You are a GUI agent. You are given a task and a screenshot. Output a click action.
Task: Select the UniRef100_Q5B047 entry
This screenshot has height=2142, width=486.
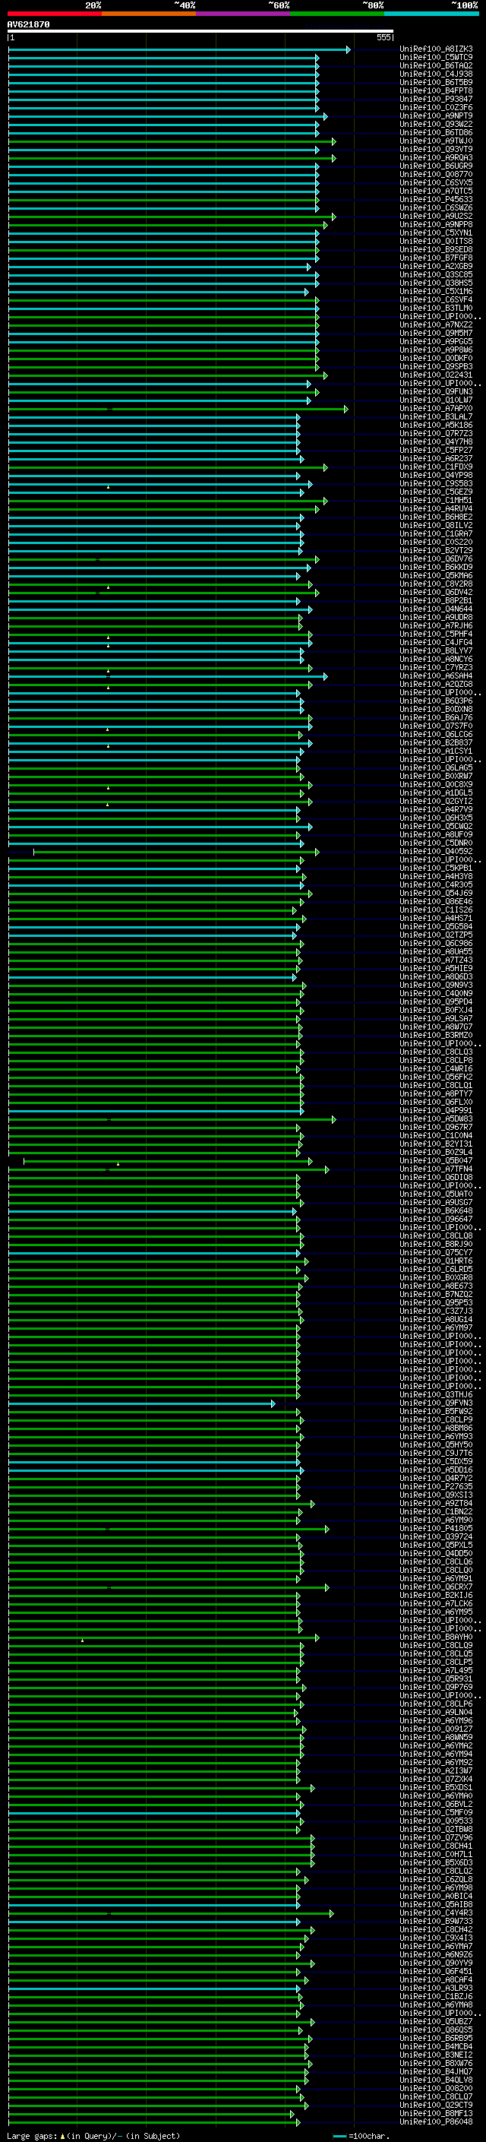pyautogui.click(x=436, y=1161)
